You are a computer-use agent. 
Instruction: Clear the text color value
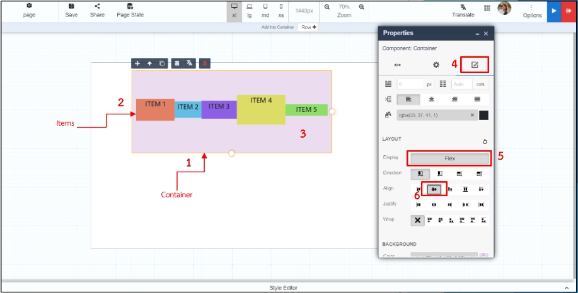(472, 115)
